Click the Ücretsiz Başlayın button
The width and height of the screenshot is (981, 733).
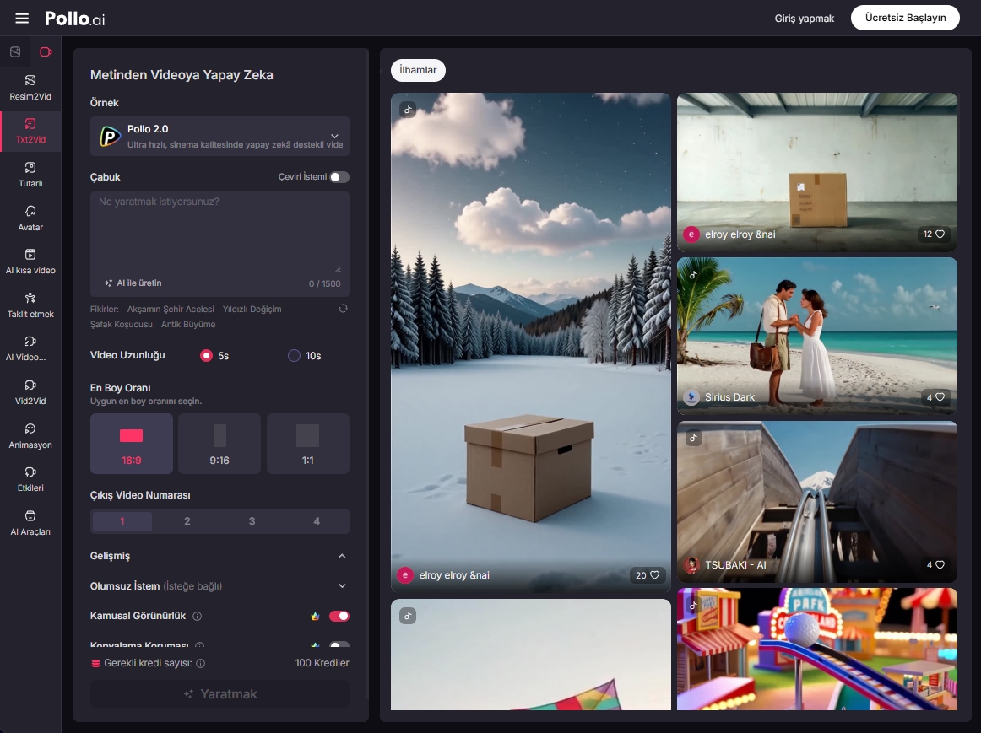click(905, 18)
